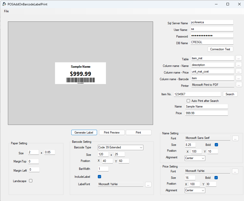
Task: Enable Auto Print after Search checkbox
Action: tap(188, 101)
